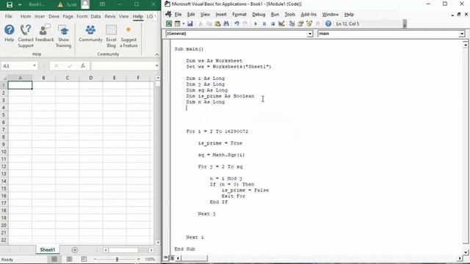The width and height of the screenshot is (470, 264).
Task: Open the Edit menu in VBA editor
Action: [x=191, y=15]
